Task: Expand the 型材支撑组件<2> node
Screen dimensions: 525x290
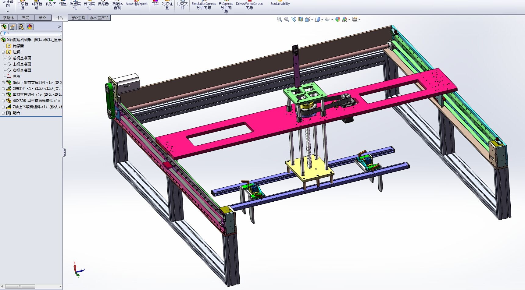Action: click(3, 95)
